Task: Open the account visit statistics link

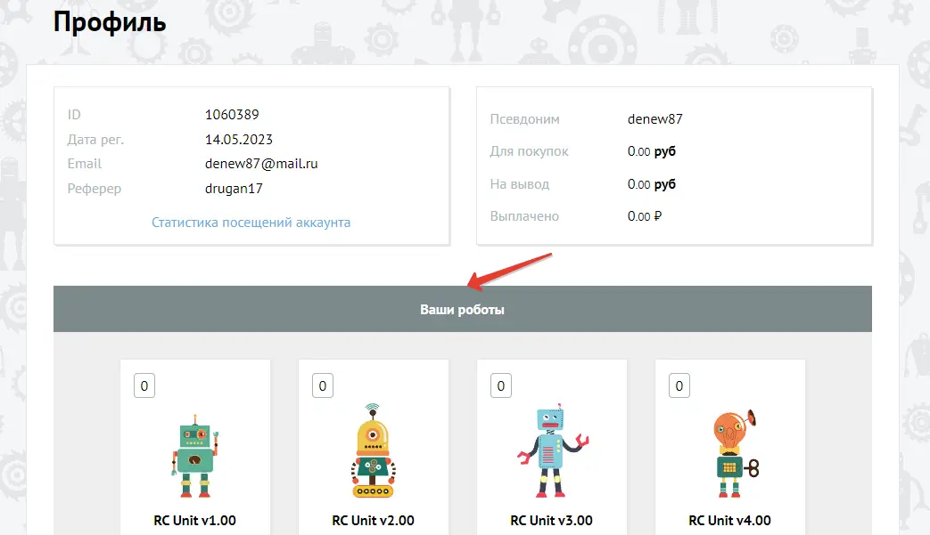Action: [251, 223]
